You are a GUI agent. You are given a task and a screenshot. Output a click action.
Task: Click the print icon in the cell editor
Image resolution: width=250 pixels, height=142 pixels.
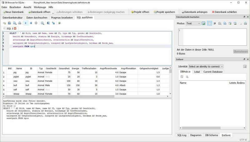220,23
